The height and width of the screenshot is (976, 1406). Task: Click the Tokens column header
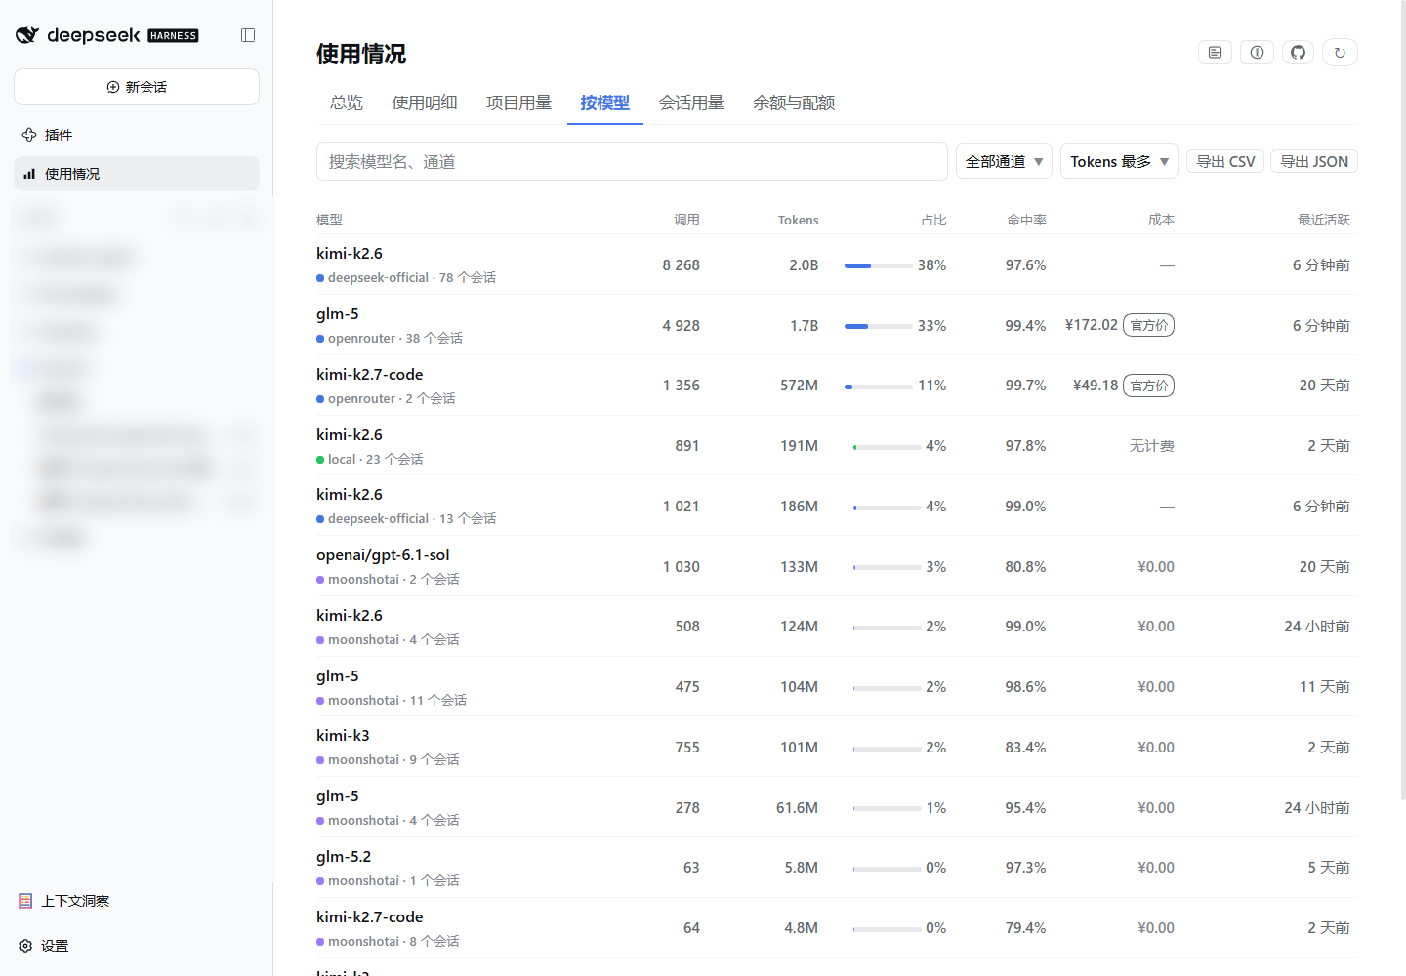click(x=798, y=220)
